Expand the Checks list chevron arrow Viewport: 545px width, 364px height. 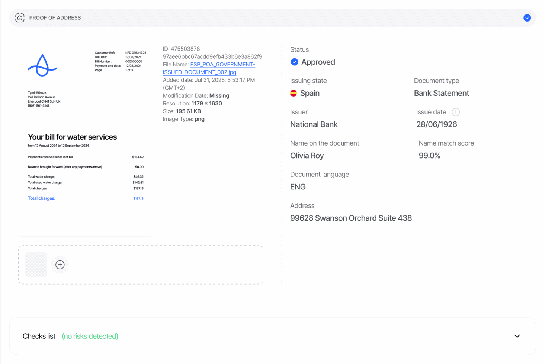517,336
